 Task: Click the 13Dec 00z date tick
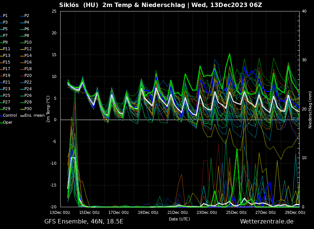click(60, 212)
